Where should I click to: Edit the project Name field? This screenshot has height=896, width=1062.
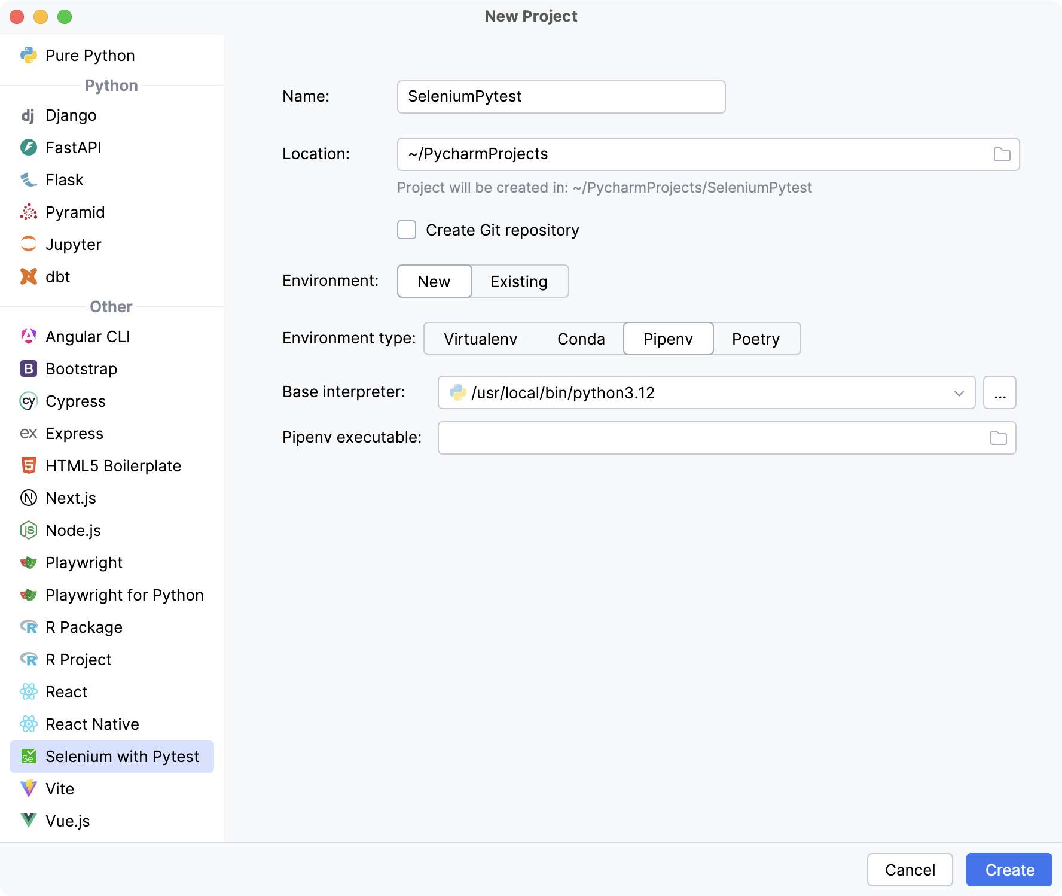[560, 96]
